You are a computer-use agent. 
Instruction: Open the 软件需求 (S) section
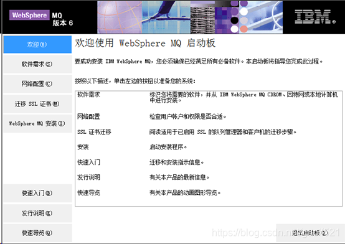[37, 64]
